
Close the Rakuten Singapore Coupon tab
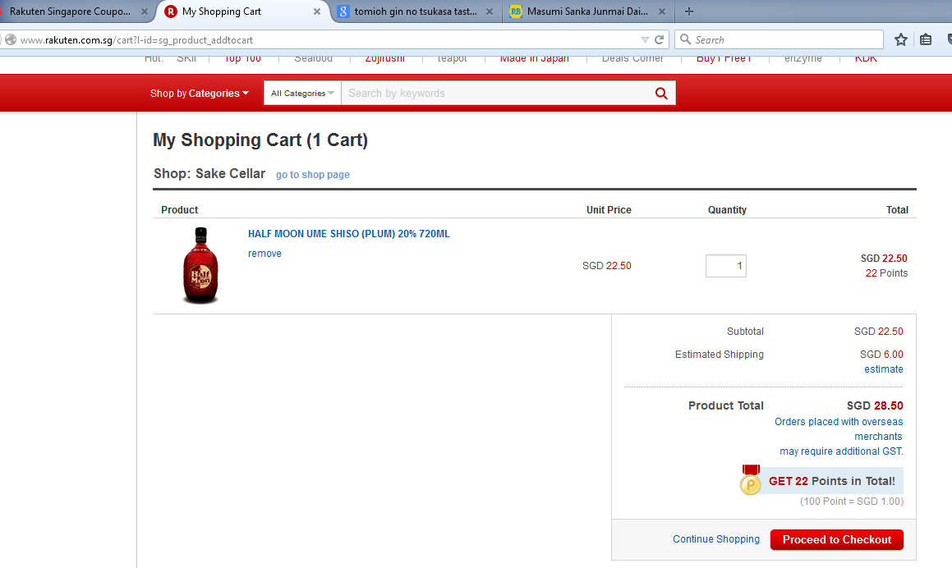click(144, 11)
